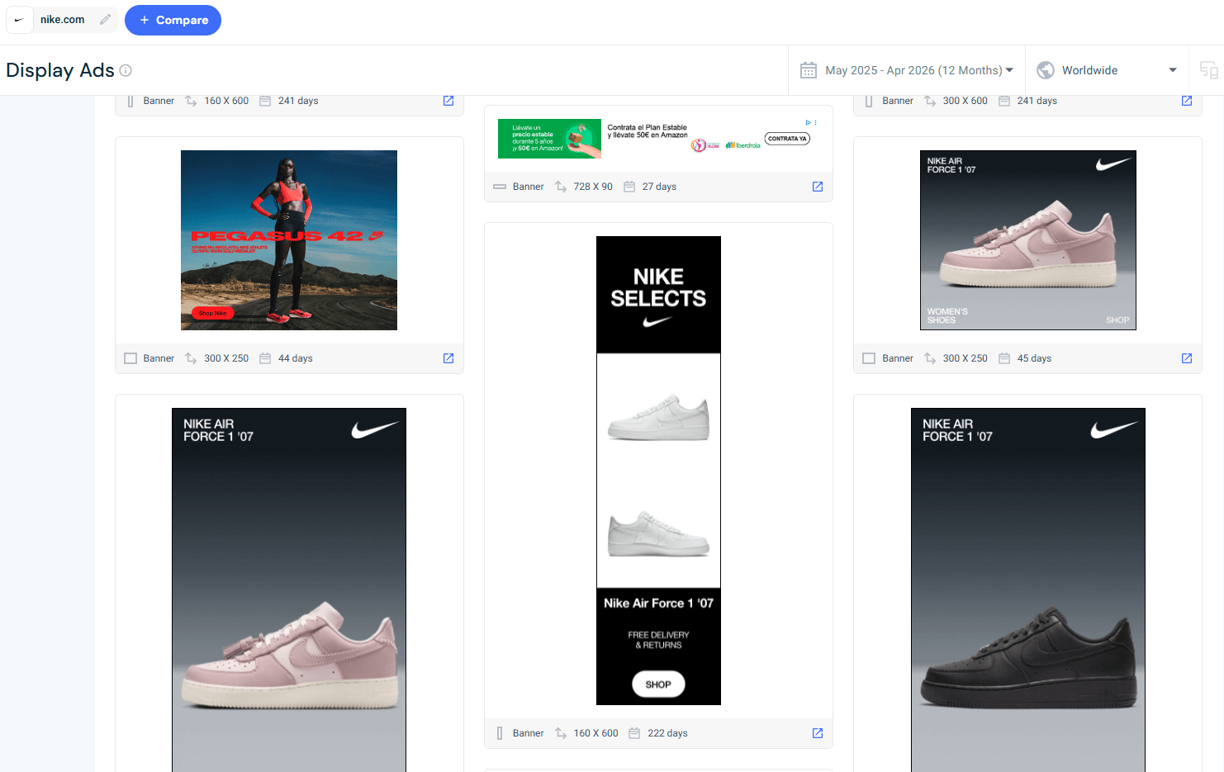Open external link for 300 X 600 241 days ad
Screen dimensions: 1224x772
(x=1187, y=101)
